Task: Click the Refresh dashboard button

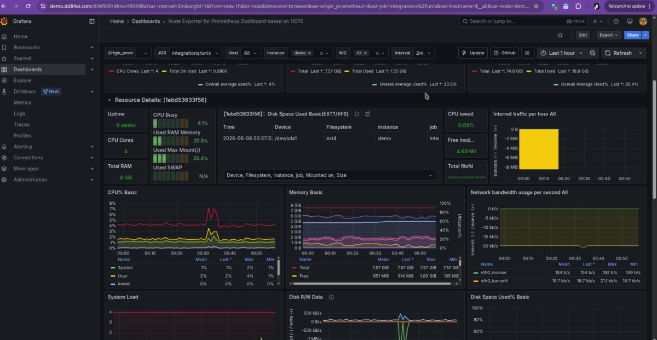Action: [x=619, y=53]
